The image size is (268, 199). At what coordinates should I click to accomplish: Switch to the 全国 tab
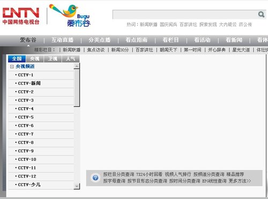point(17,58)
